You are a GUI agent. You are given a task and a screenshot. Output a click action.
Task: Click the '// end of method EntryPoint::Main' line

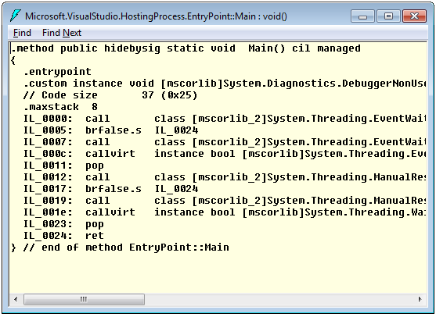pos(120,247)
